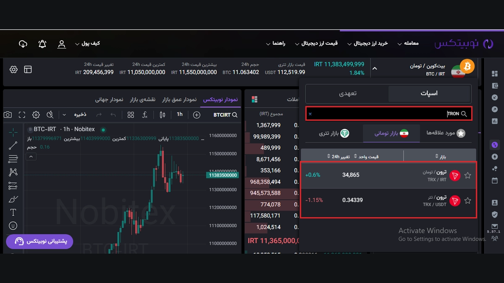The image size is (504, 283).
Task: Select the Fibonacci retracement tool
Action: [13, 159]
